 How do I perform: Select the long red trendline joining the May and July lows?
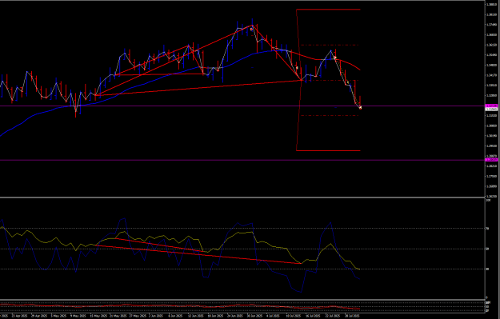point(198,88)
